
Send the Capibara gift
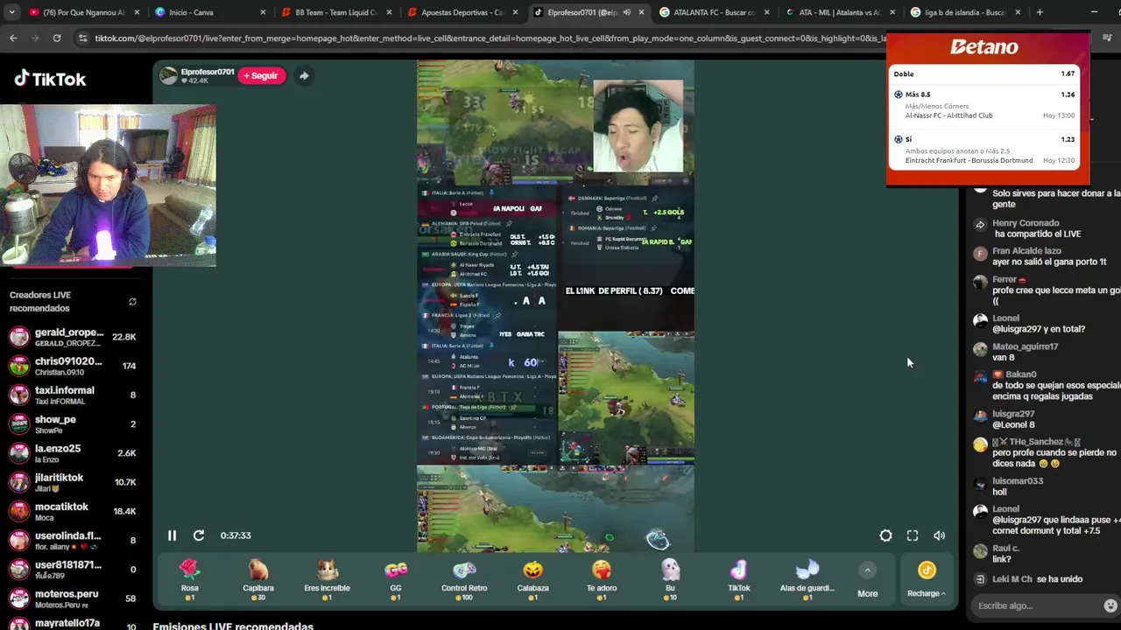[x=258, y=579]
